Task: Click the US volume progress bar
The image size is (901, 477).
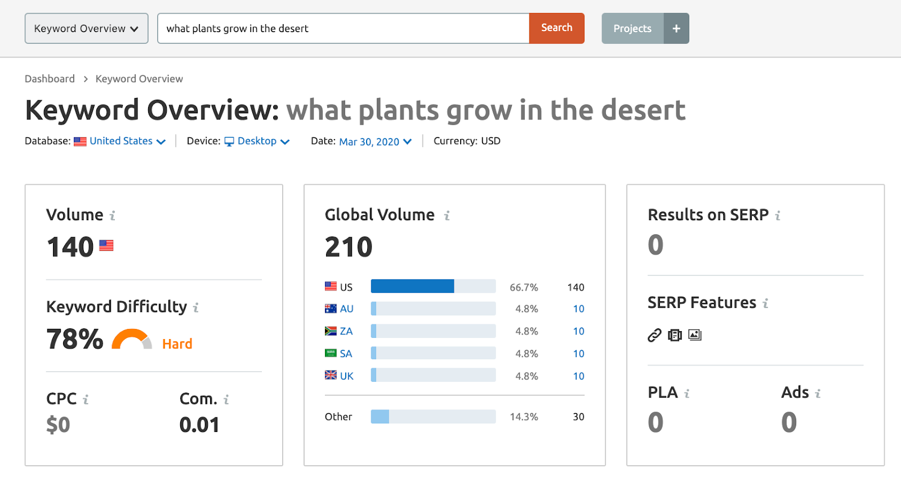Action: [433, 286]
